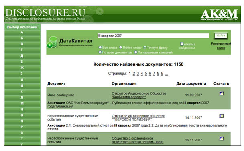Download the document dated 14.11.2007
This screenshot has height=151, width=244.
point(222,116)
